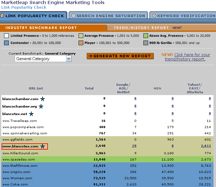
Task: Open MSN count 0 for blancotex.net
Action: [172, 113]
